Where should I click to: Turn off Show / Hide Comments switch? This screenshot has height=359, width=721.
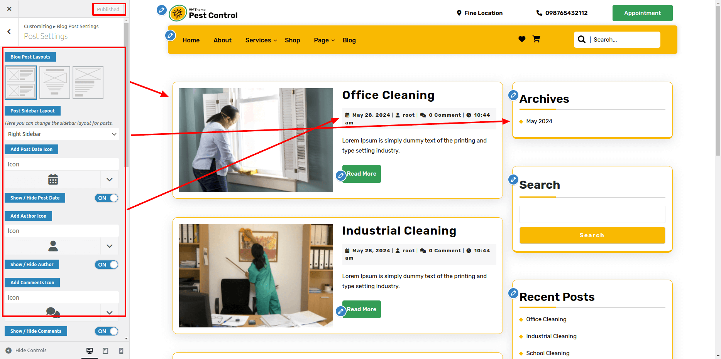(107, 331)
